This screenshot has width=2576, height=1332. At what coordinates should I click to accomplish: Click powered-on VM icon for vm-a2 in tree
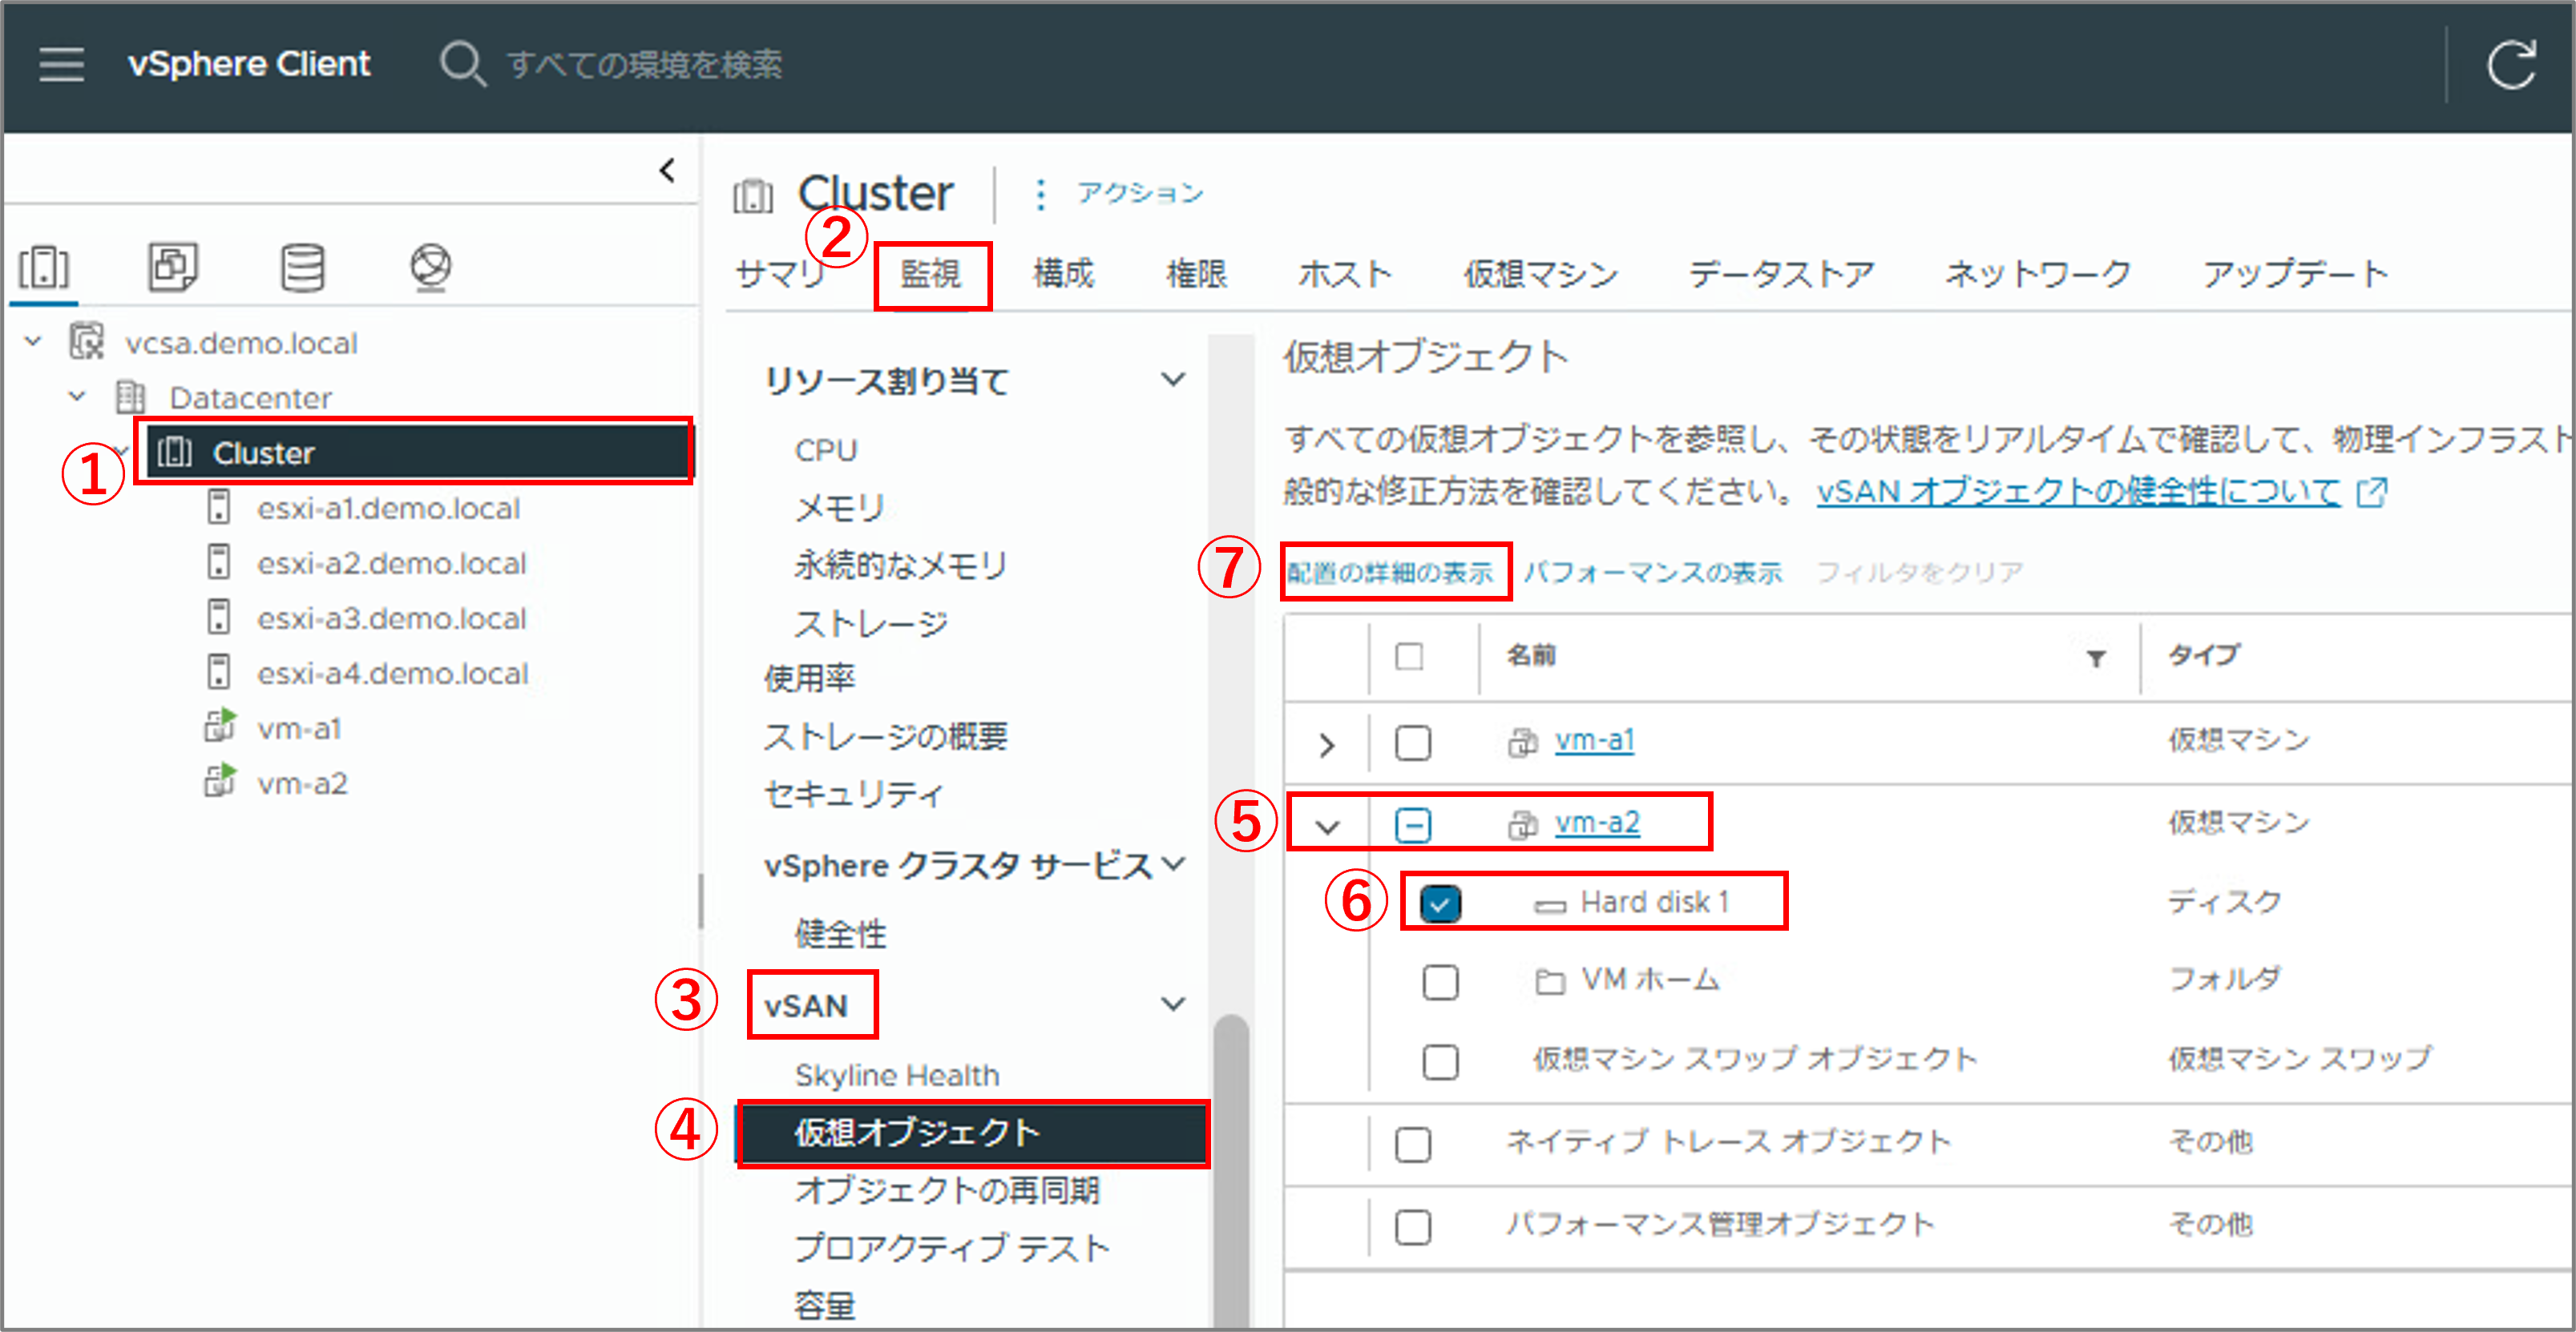[x=220, y=782]
